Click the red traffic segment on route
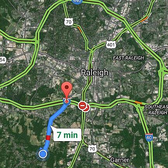This screenshot has height=168, width=168. point(48,138)
